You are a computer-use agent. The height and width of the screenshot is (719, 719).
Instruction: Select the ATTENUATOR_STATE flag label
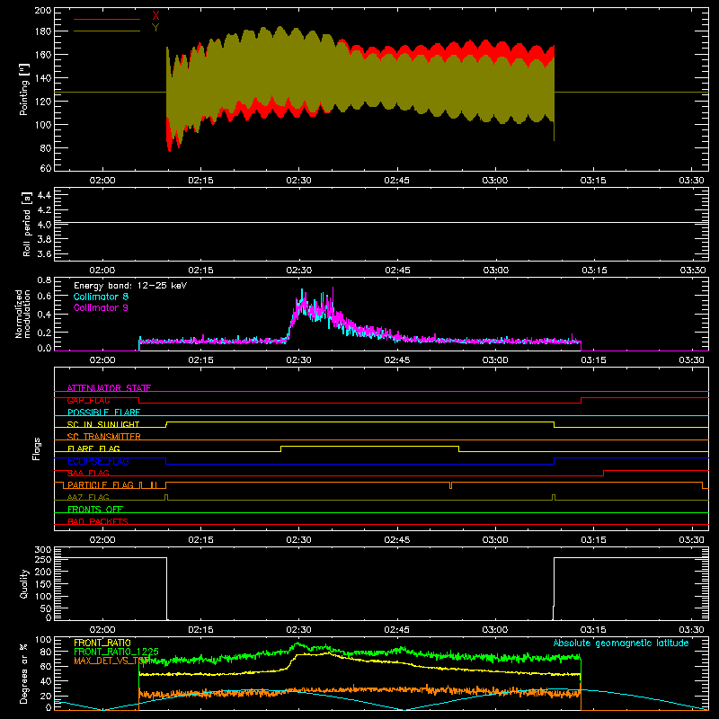click(x=109, y=388)
